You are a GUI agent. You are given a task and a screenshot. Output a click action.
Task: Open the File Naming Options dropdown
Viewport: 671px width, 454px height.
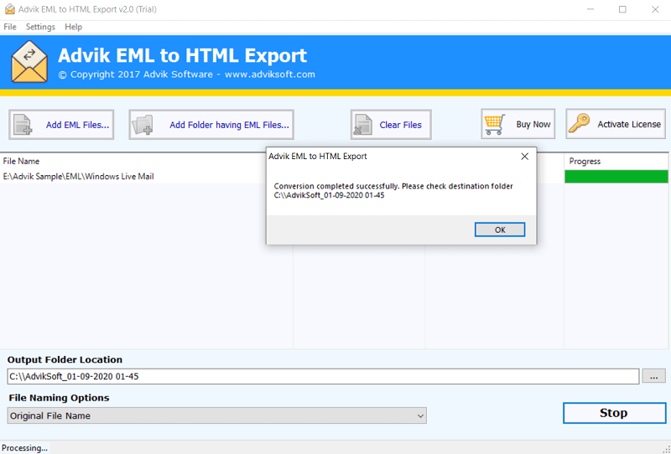(217, 415)
